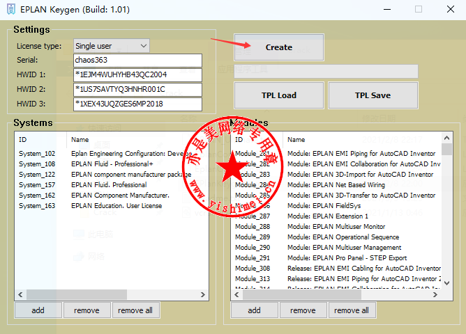Screen dimensions: 466x334
Task: Click the Serial input field
Action: point(137,60)
